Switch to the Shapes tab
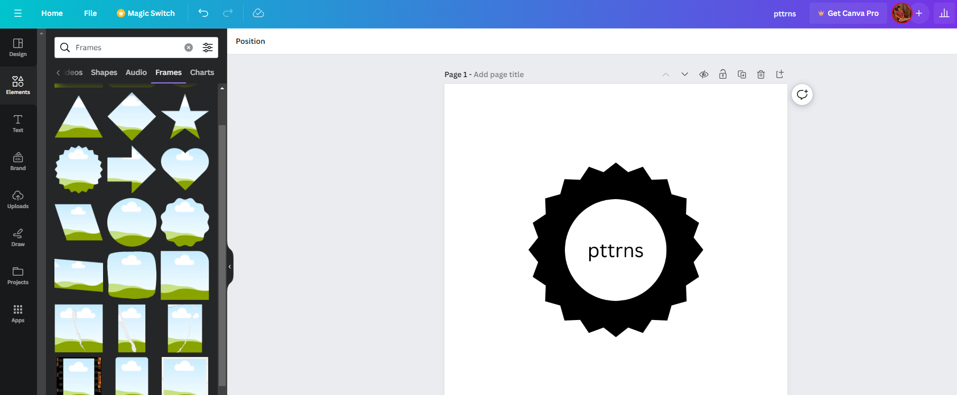This screenshot has height=395, width=957. tap(104, 72)
